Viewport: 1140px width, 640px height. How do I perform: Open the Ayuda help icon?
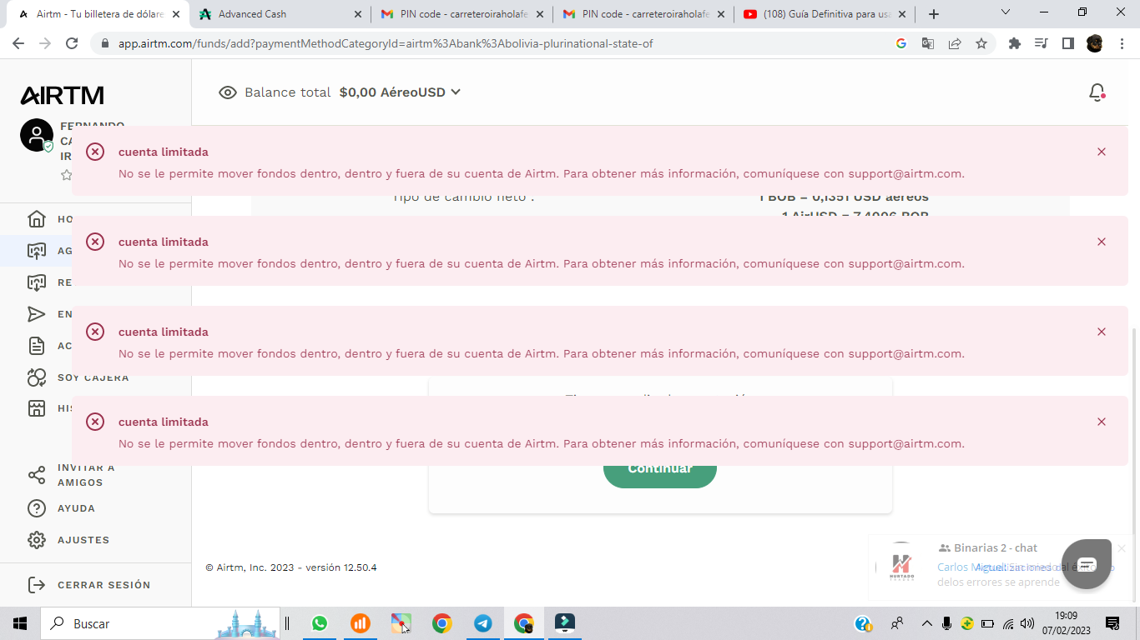click(37, 508)
